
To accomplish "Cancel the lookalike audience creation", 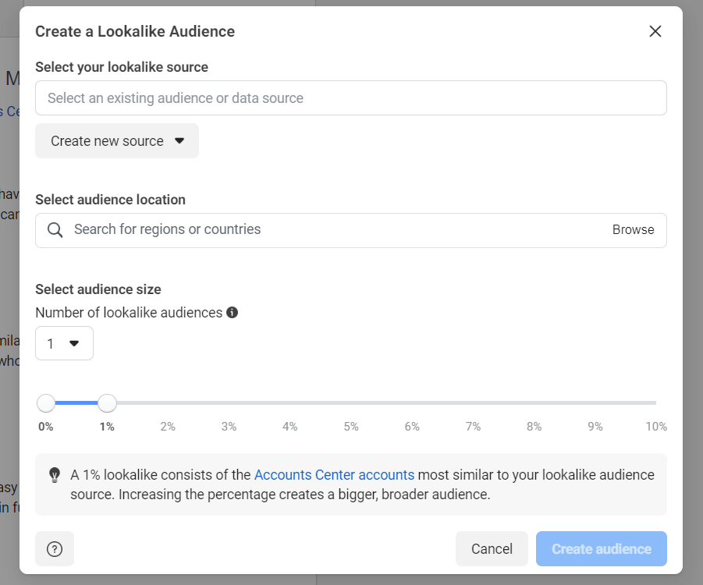I will [x=492, y=548].
